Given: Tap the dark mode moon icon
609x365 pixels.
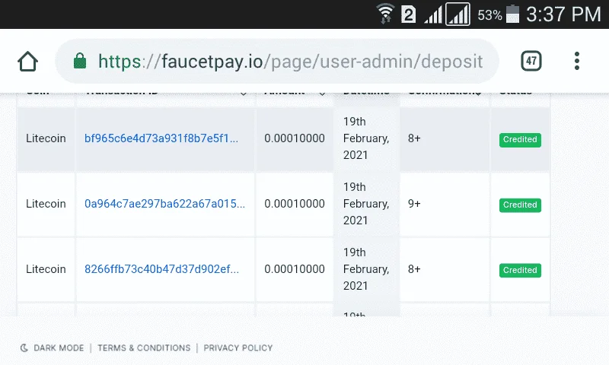Looking at the screenshot, I should click(24, 348).
